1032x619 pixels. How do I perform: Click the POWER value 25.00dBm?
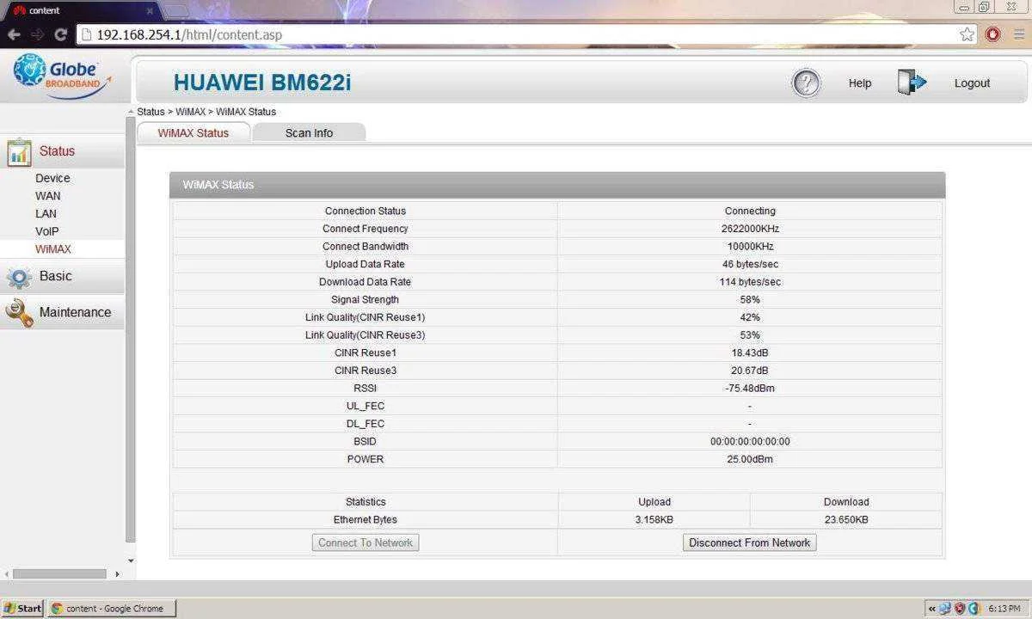tap(750, 460)
